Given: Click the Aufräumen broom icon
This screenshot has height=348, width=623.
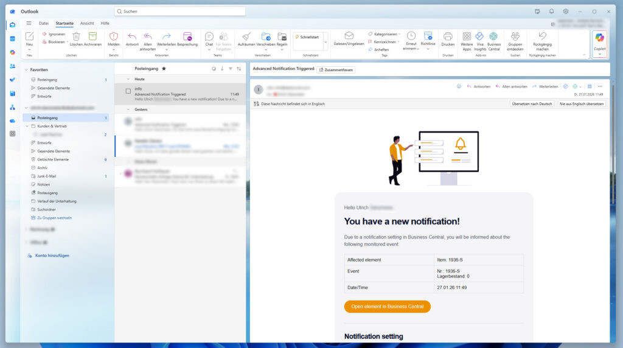Looking at the screenshot, I should [x=246, y=38].
